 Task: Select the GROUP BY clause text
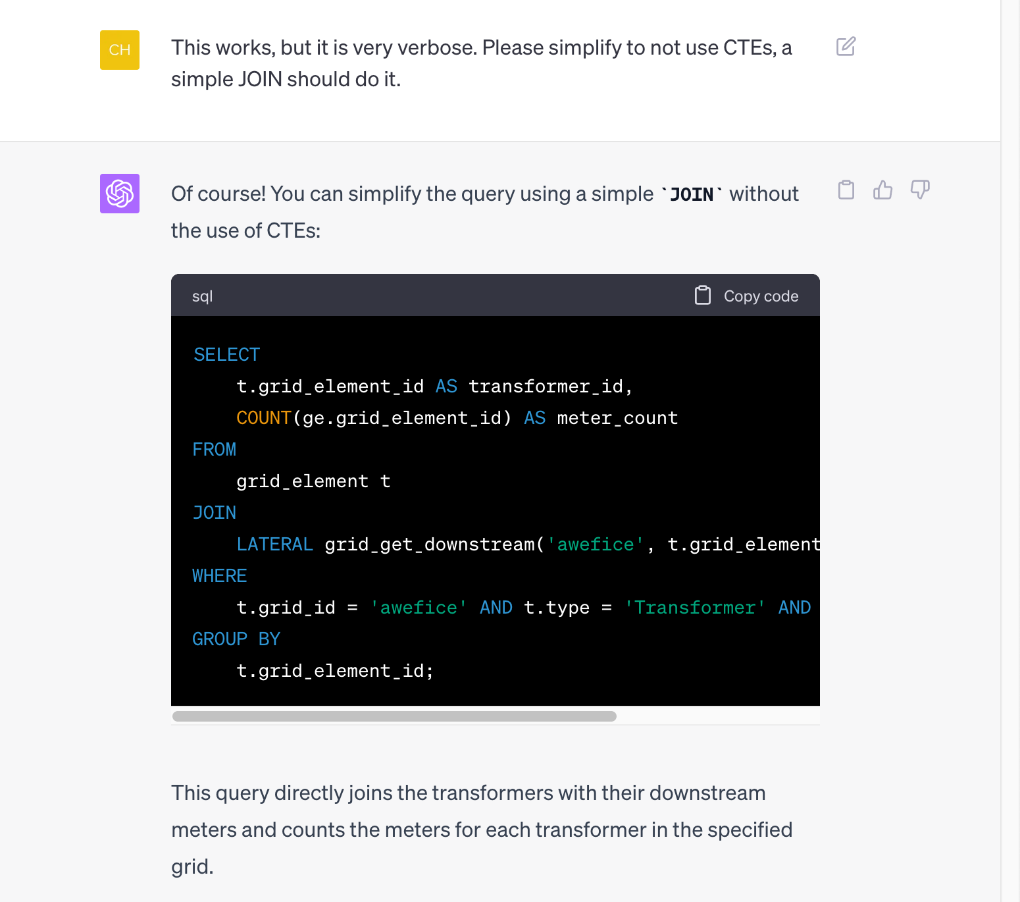coord(236,638)
